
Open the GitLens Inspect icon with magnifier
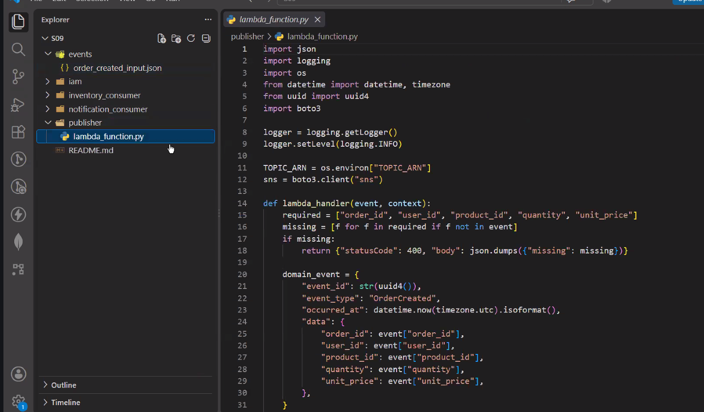click(18, 187)
